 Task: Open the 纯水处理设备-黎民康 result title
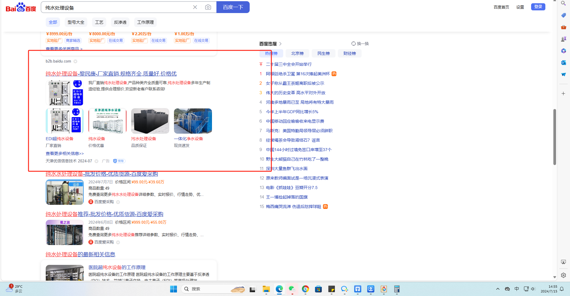pos(111,73)
